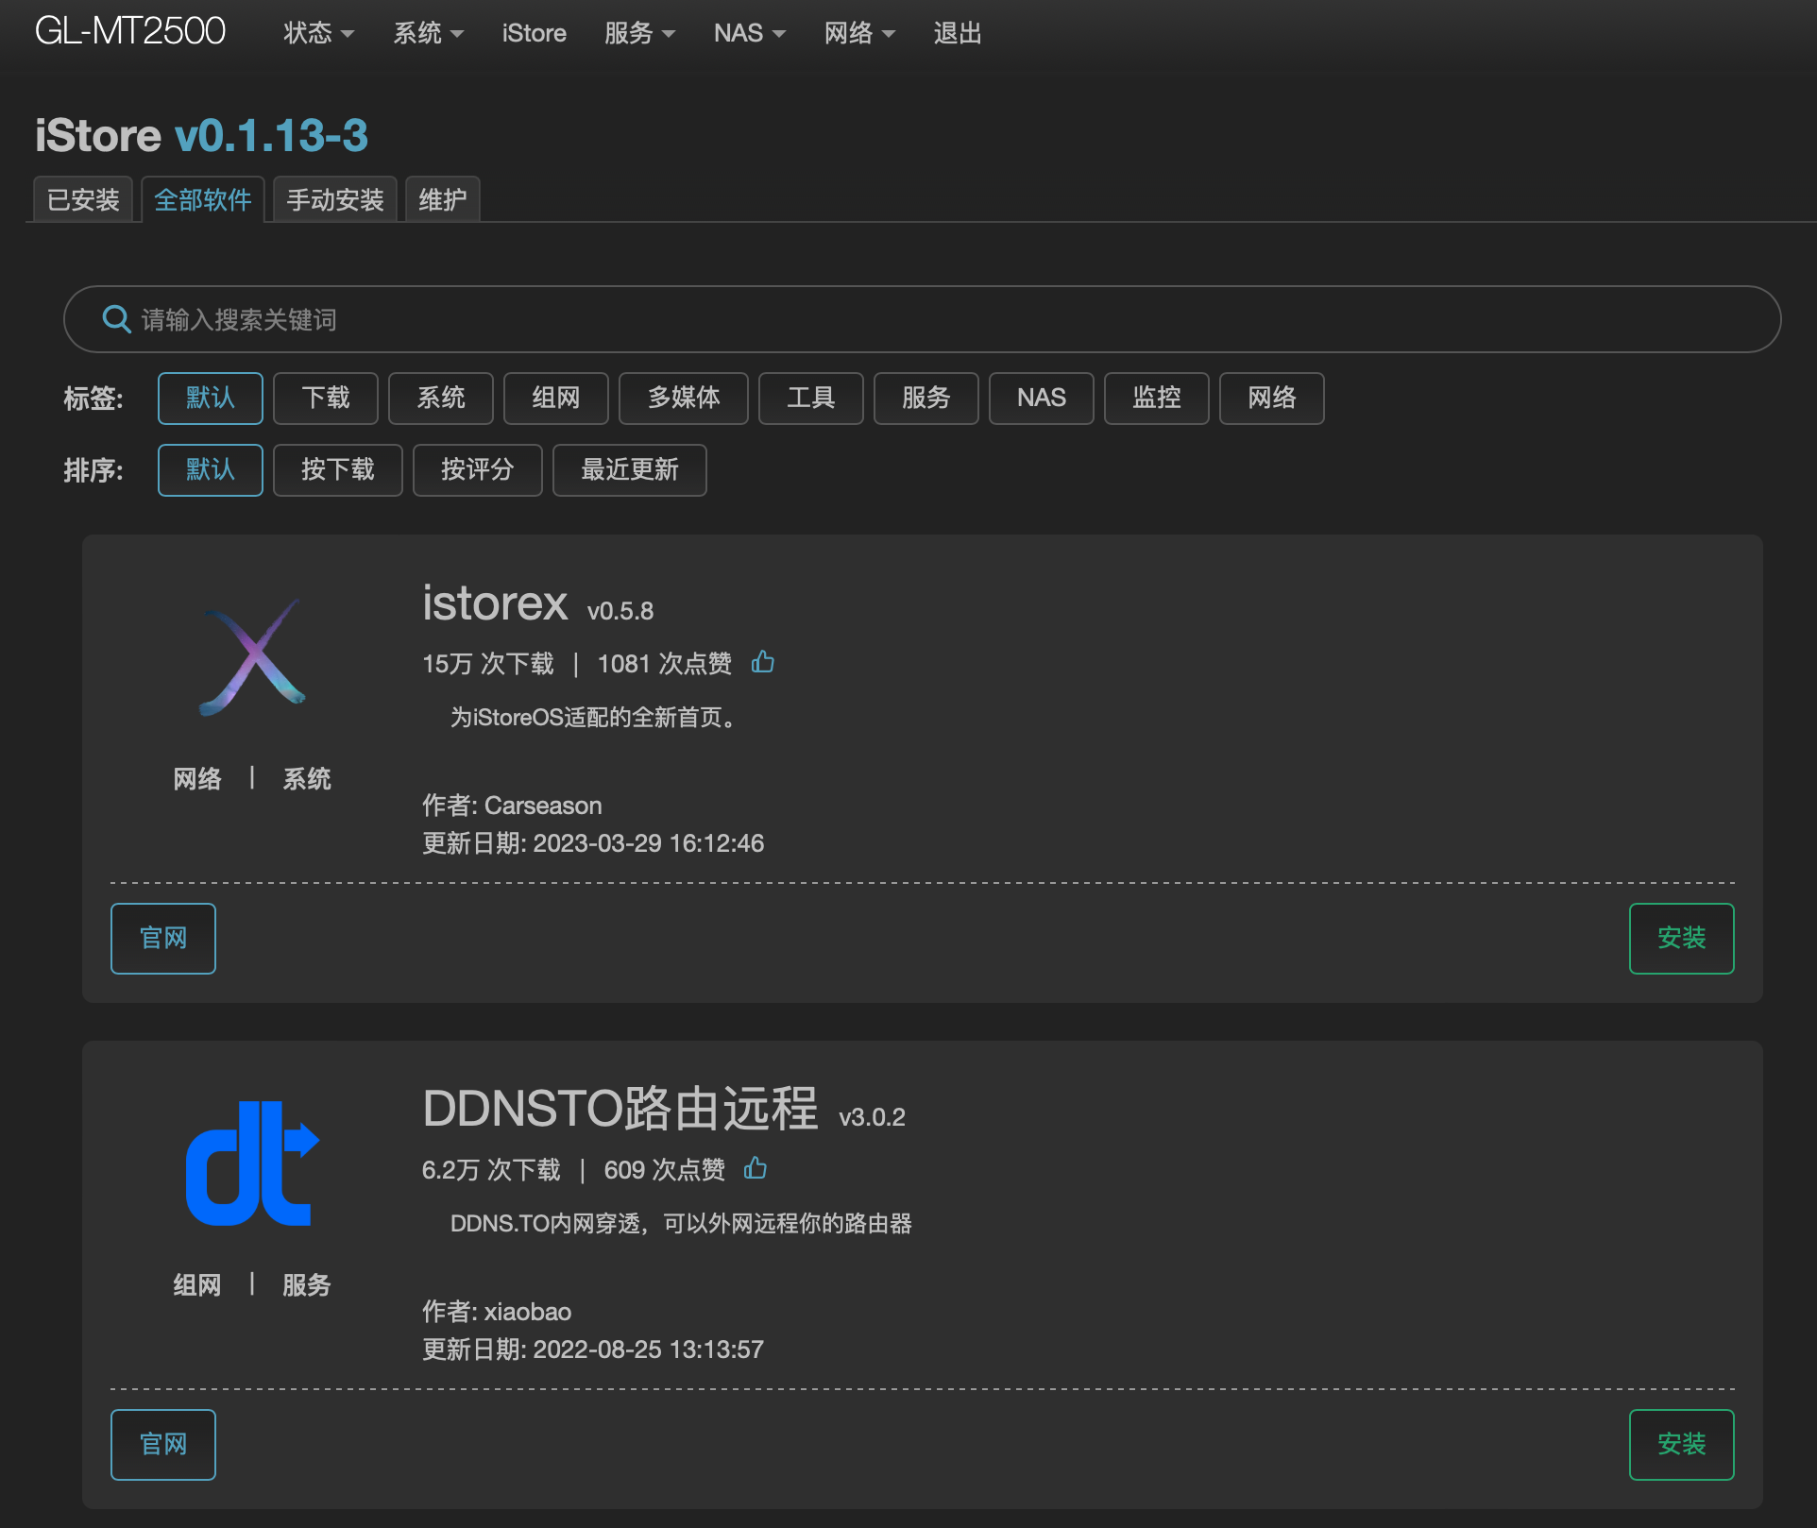Filter apps by 多媒体 tag
This screenshot has height=1528, width=1817.
(683, 398)
